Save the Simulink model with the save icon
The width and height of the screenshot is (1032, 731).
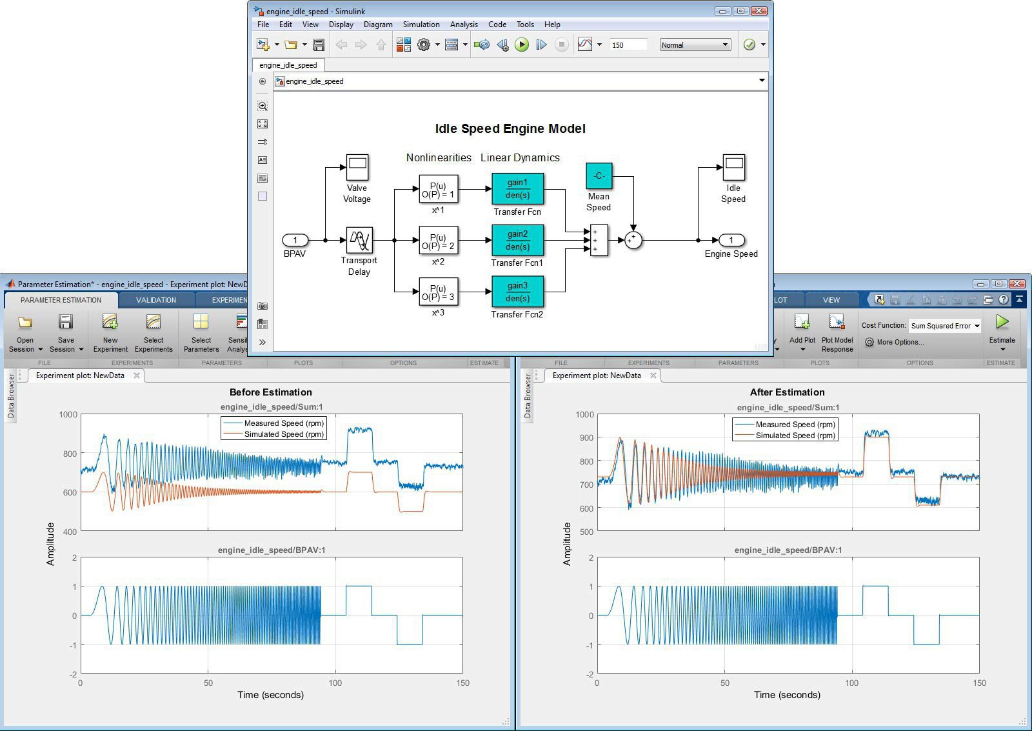tap(319, 45)
